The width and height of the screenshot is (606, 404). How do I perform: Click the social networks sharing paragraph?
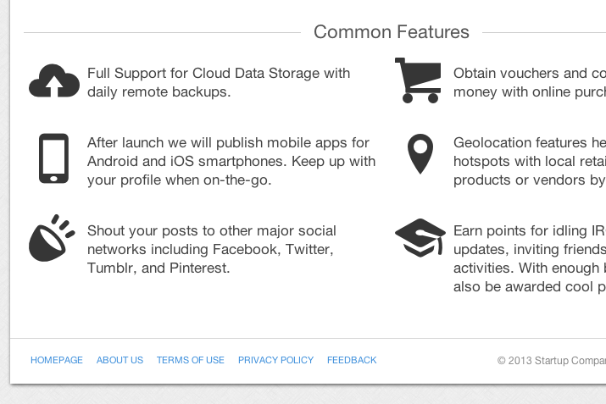click(x=211, y=249)
